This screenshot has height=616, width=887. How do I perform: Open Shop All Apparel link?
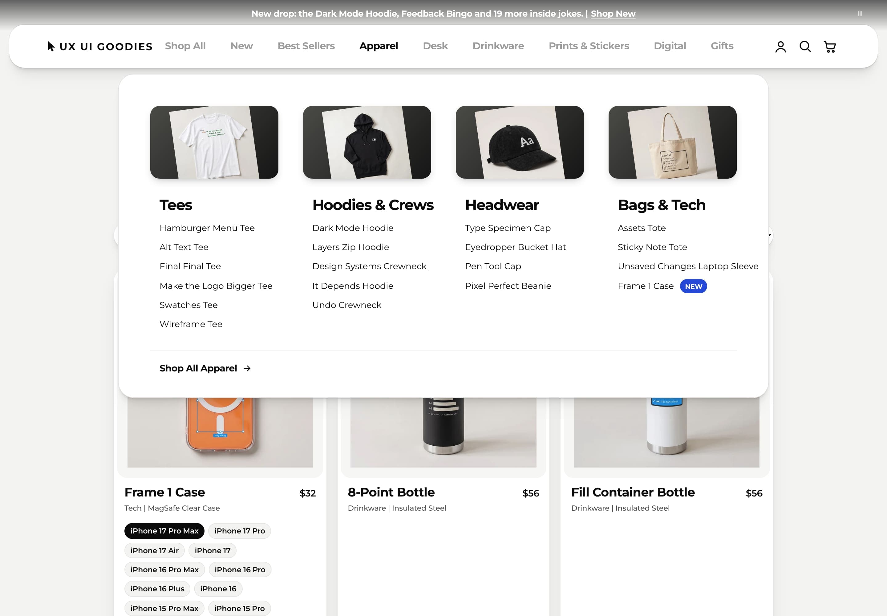click(205, 368)
